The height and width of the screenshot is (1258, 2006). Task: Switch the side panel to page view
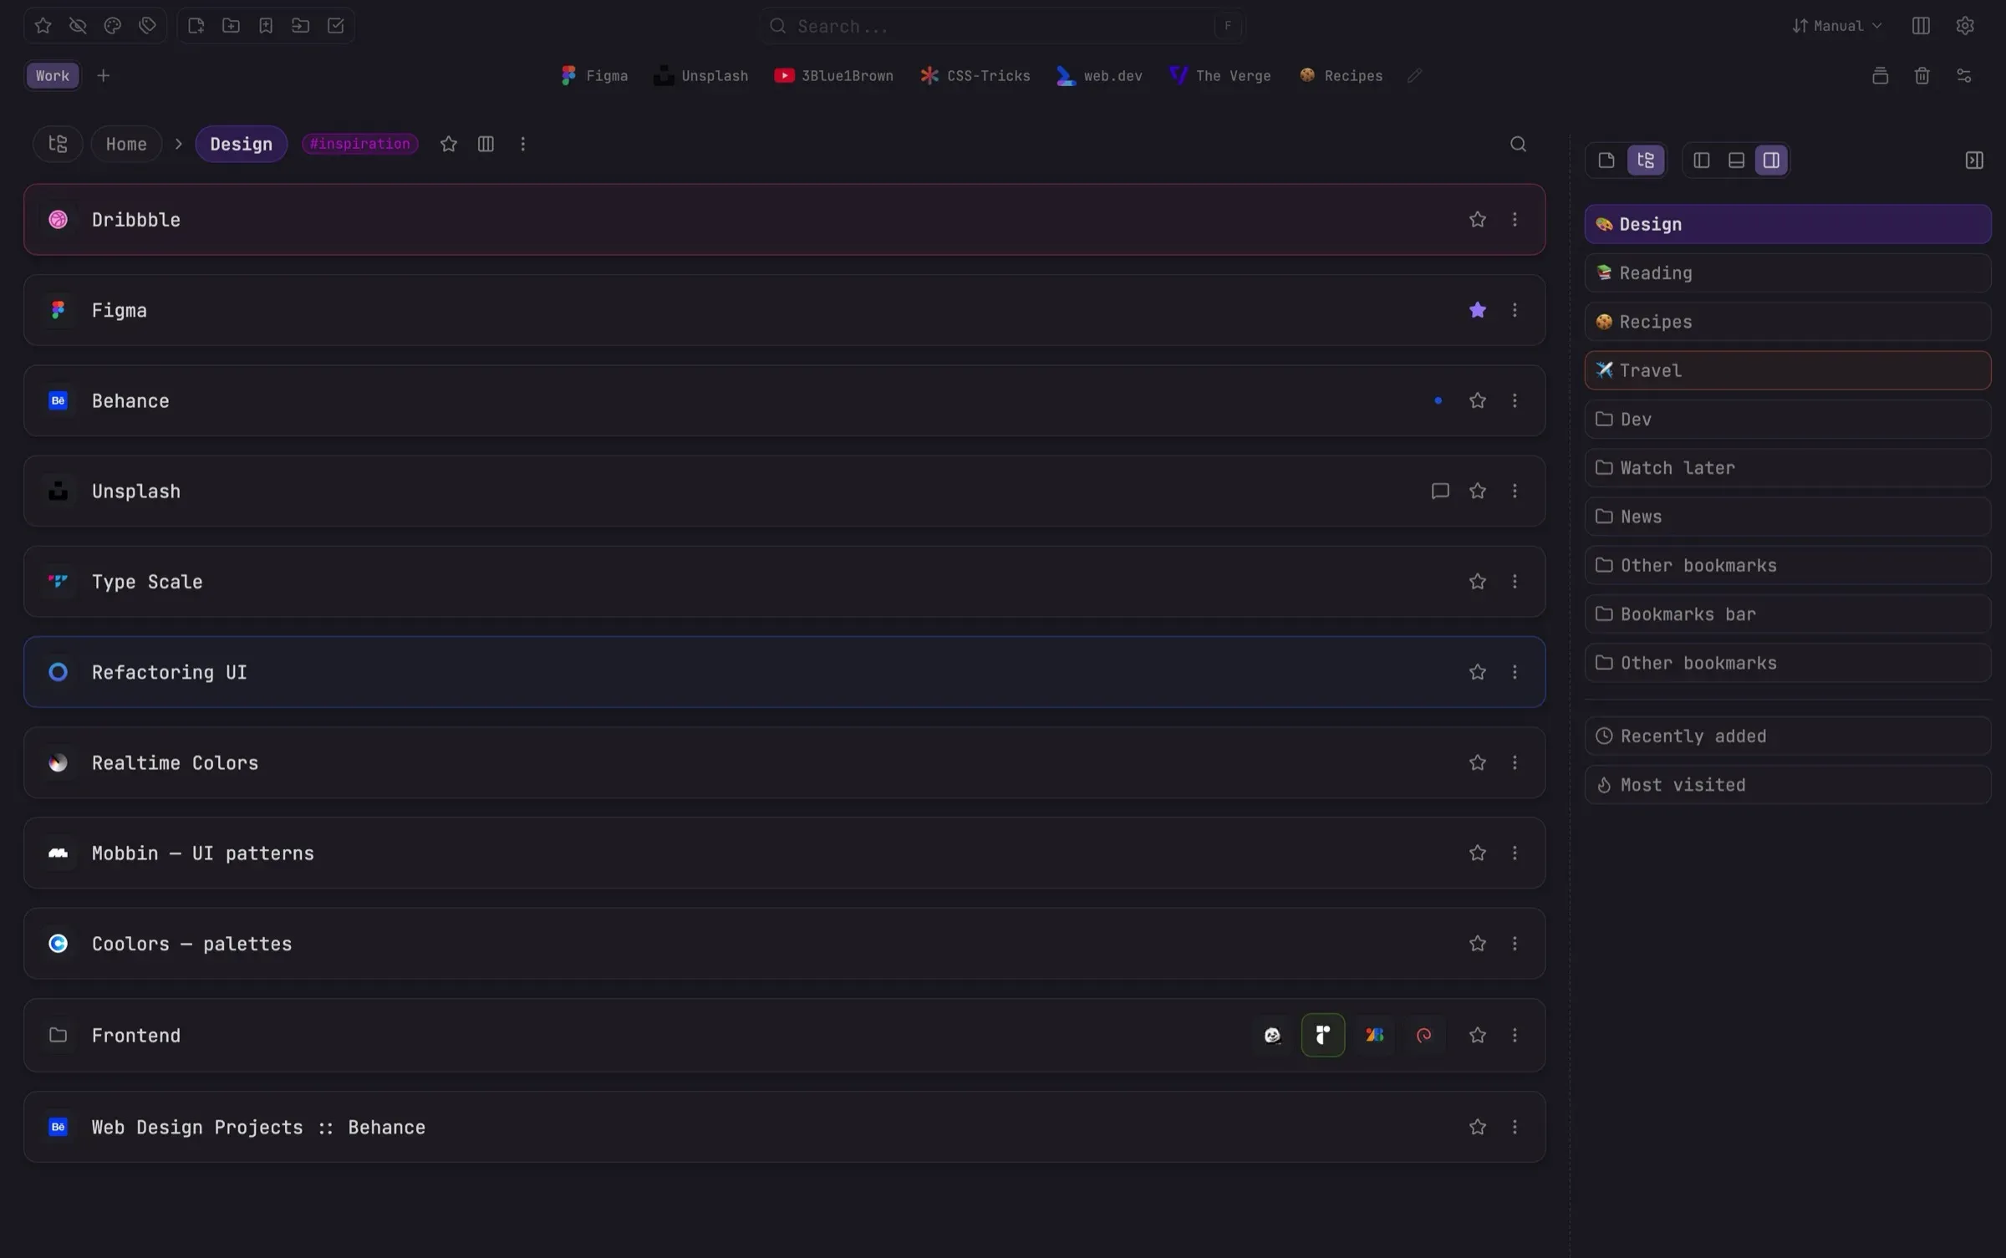pos(1606,160)
